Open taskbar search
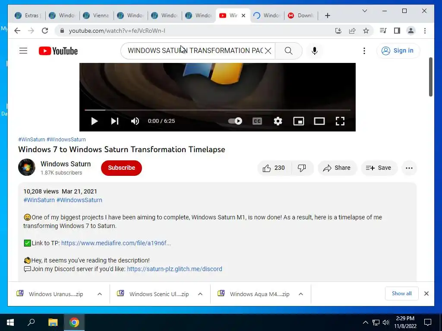 (31, 322)
